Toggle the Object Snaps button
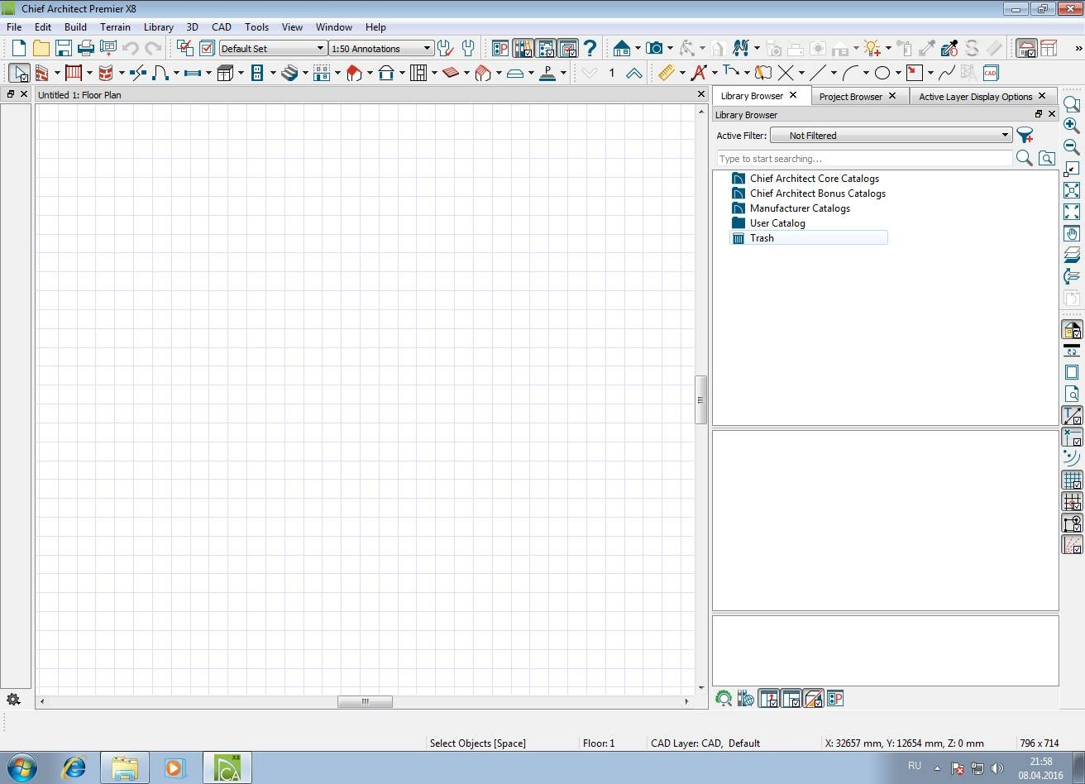The height and width of the screenshot is (784, 1085). coord(1072,523)
